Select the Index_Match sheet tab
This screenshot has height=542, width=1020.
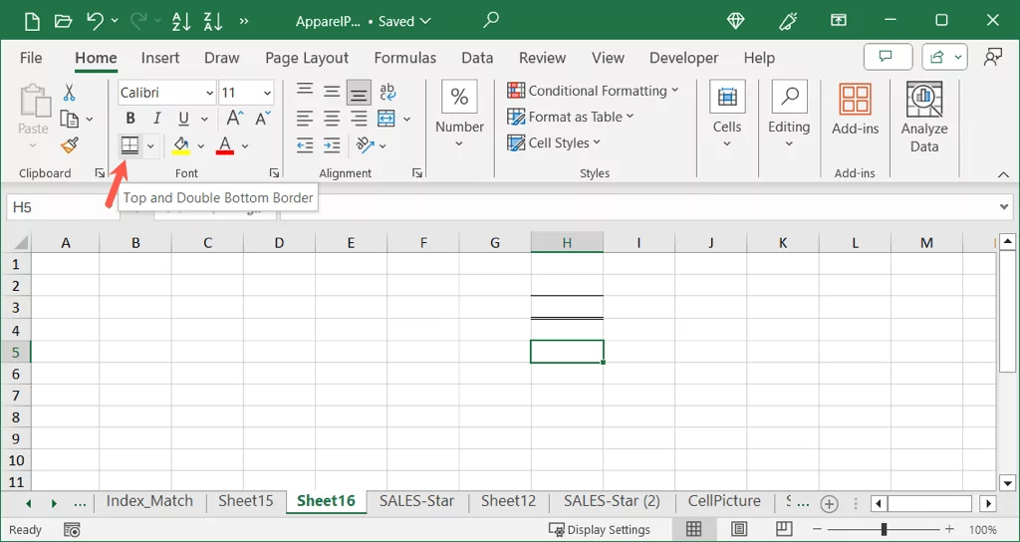149,501
